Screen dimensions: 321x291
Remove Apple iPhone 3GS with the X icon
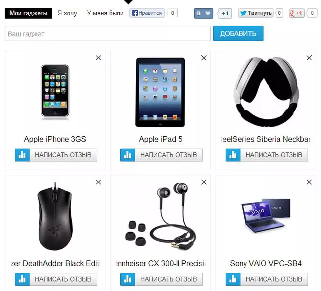tap(99, 58)
